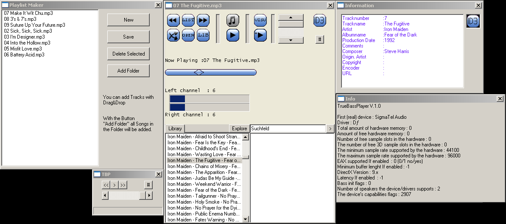Image resolution: width=506 pixels, height=224 pixels.
Task: Click the # button in TBP window
Action: click(148, 185)
